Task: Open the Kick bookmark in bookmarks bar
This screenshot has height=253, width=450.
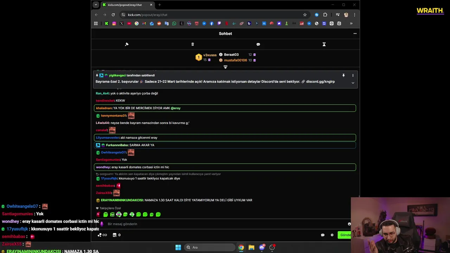Action: [x=107, y=24]
